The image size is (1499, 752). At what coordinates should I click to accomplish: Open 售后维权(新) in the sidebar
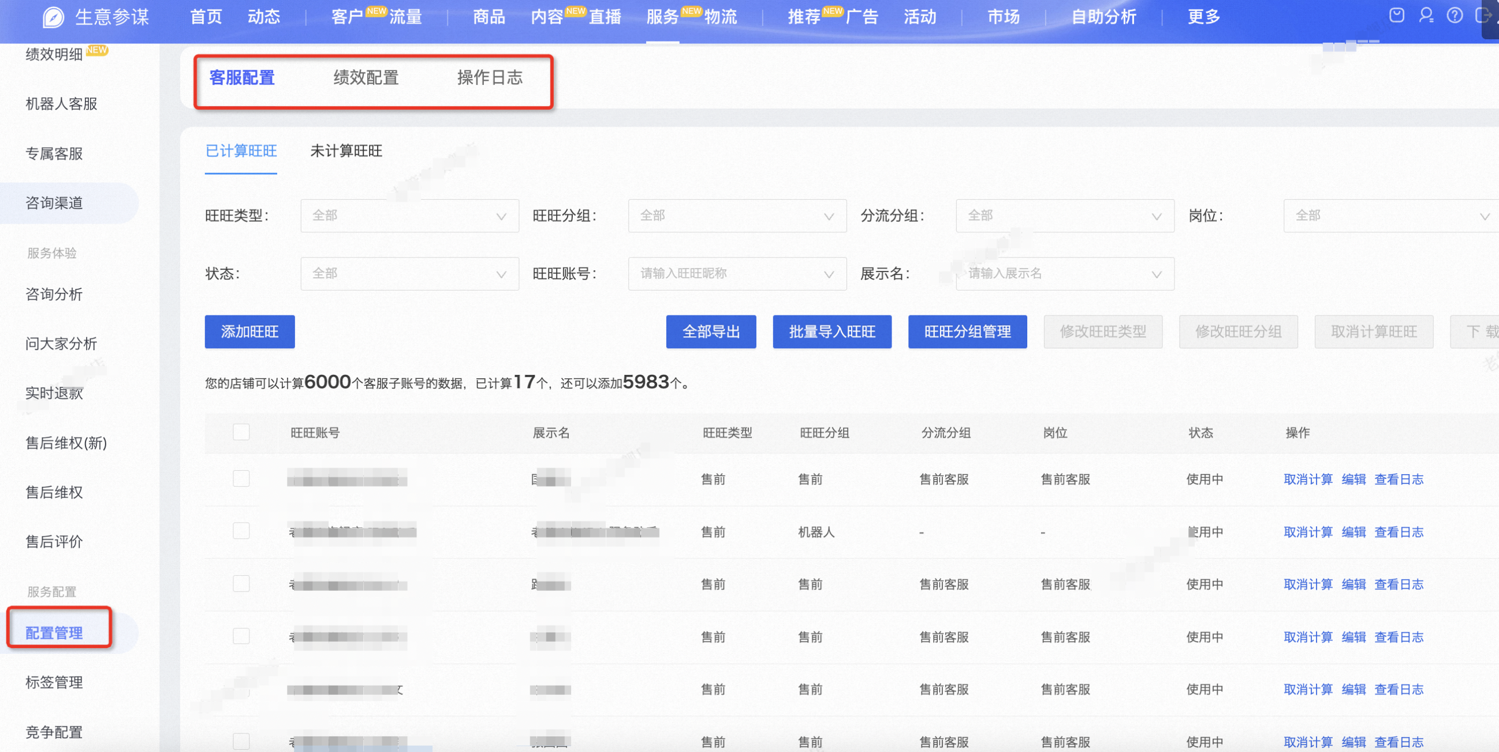[66, 443]
